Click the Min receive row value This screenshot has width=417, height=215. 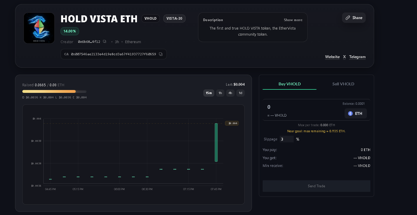click(x=362, y=166)
